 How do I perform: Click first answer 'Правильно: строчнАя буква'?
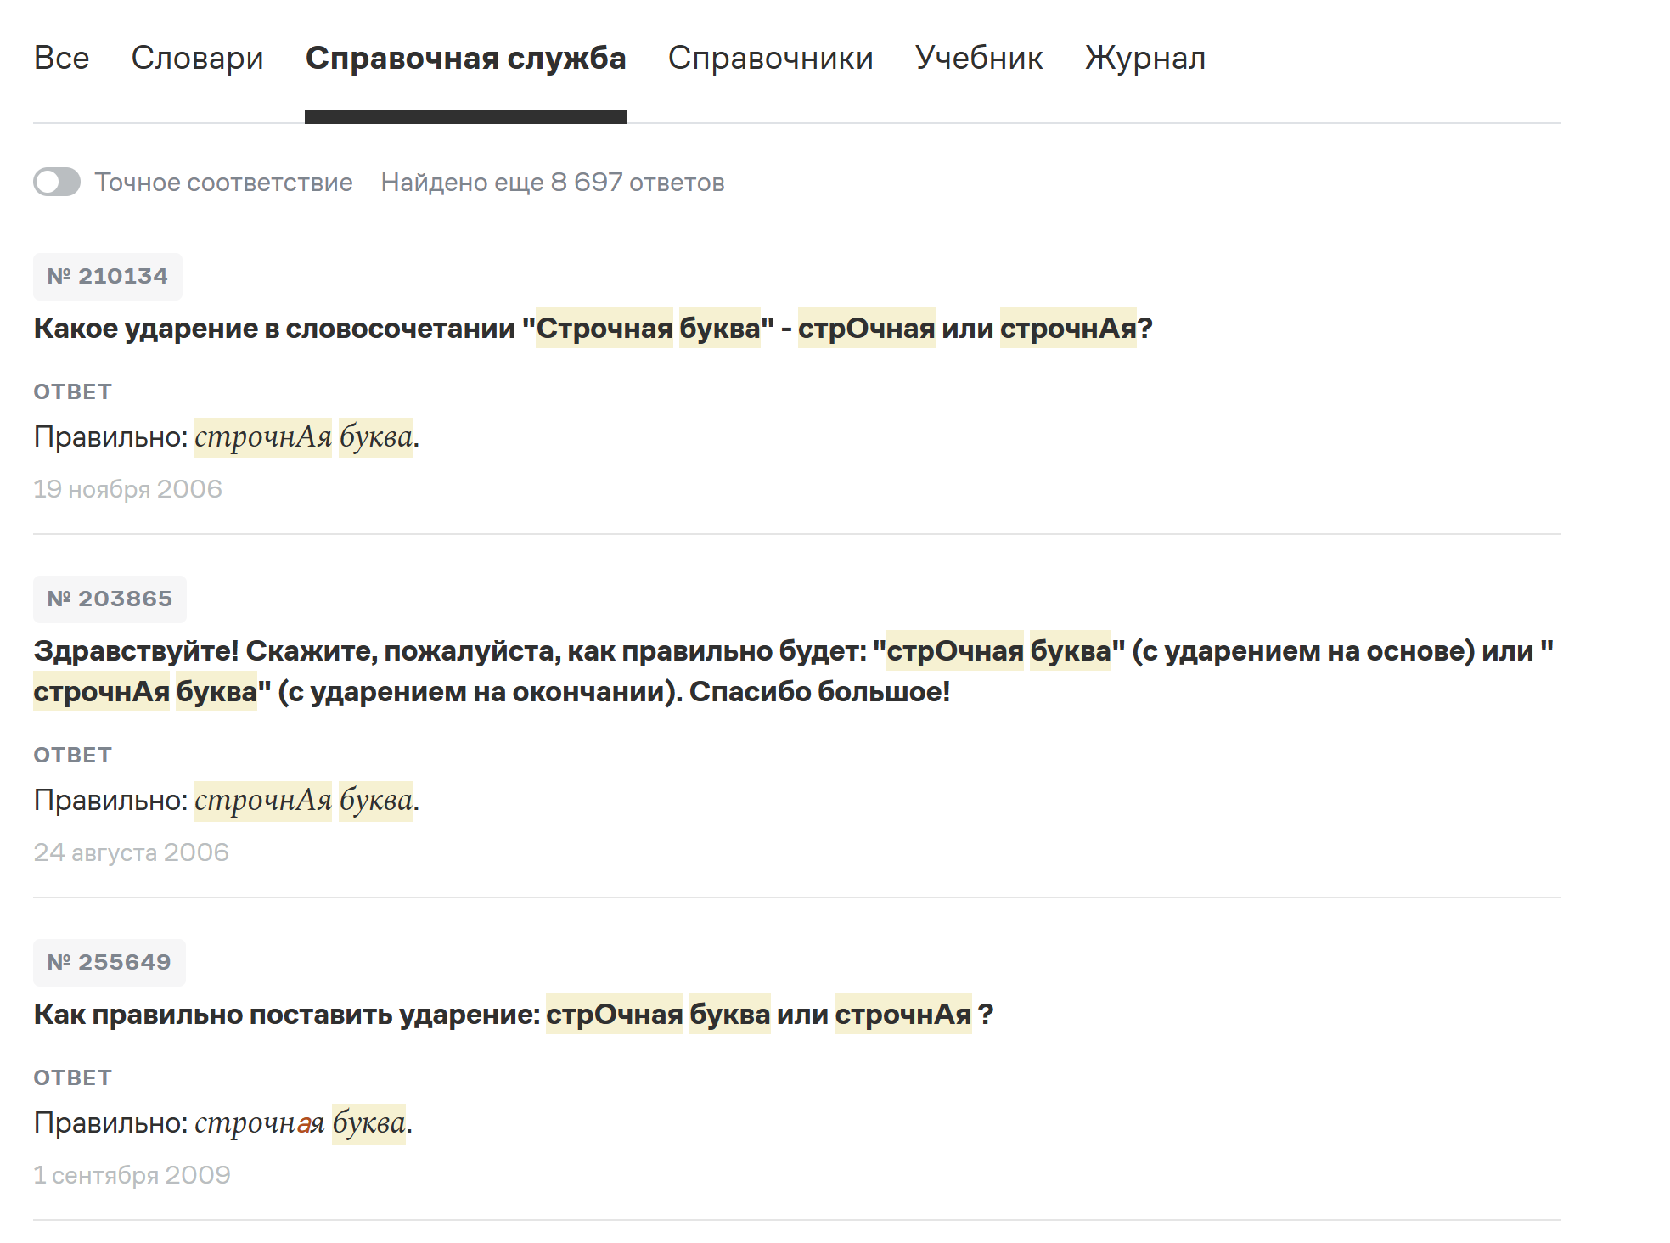tap(226, 437)
